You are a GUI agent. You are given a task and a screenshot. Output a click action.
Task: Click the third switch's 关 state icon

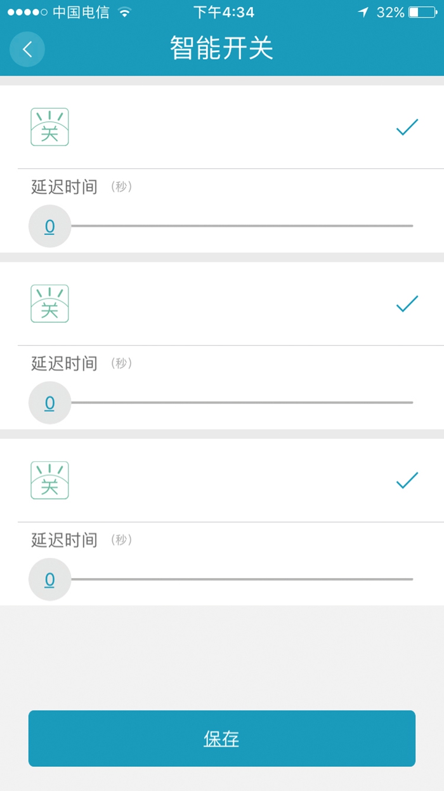[49, 480]
